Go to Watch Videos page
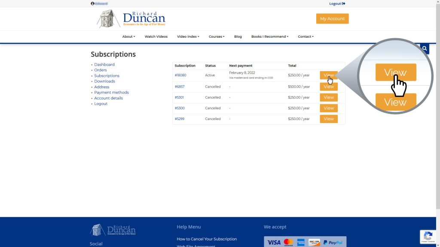This screenshot has width=440, height=247. 156,37
